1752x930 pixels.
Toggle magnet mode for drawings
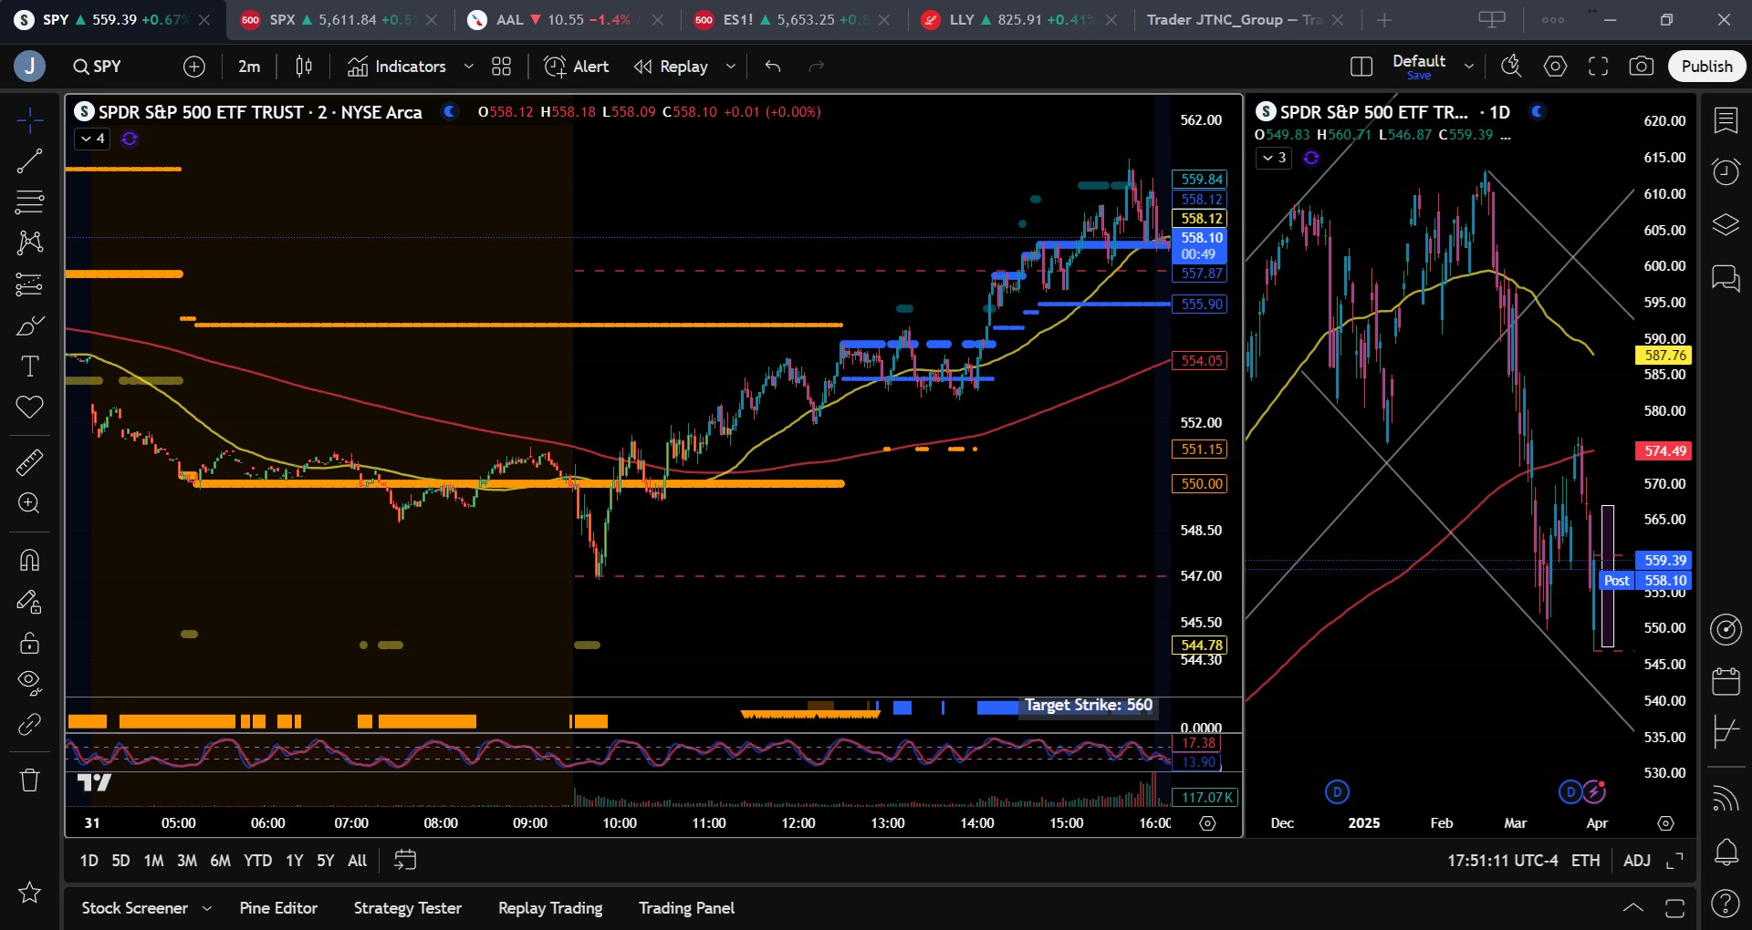point(29,560)
